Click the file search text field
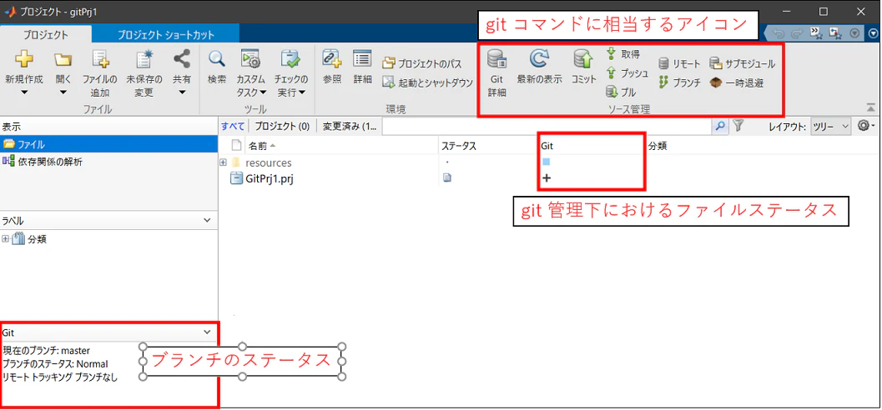 [x=547, y=127]
